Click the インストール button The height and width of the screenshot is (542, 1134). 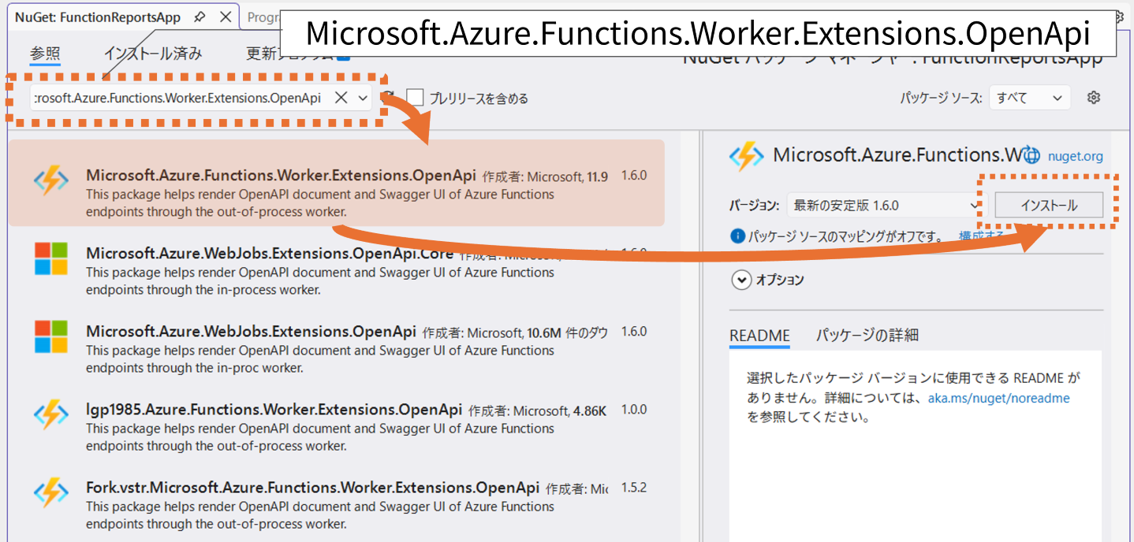point(1049,204)
